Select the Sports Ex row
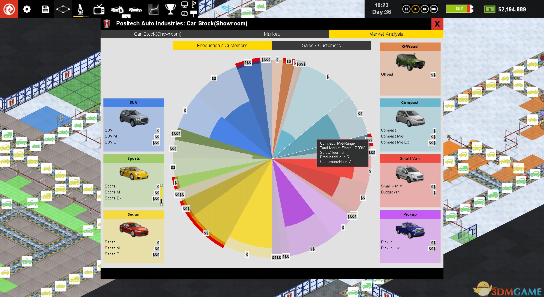The width and height of the screenshot is (544, 297). 132,198
